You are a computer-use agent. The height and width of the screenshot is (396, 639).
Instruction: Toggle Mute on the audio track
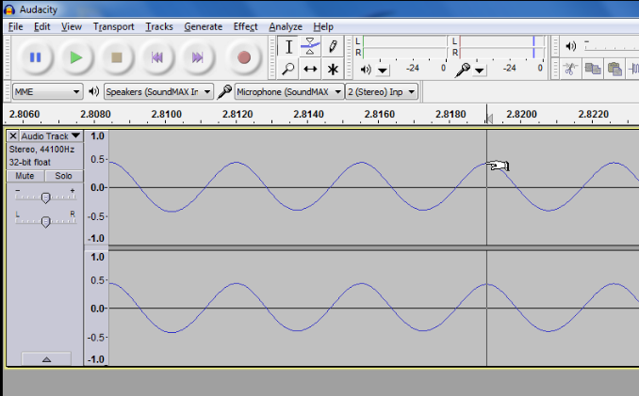point(25,176)
